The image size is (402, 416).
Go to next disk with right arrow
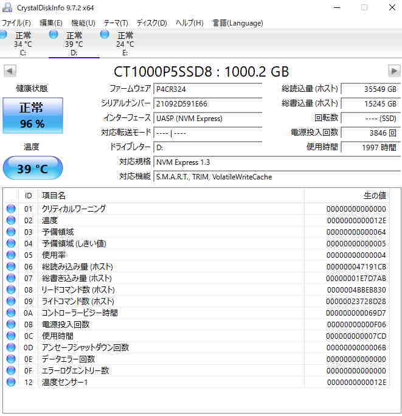tap(394, 71)
